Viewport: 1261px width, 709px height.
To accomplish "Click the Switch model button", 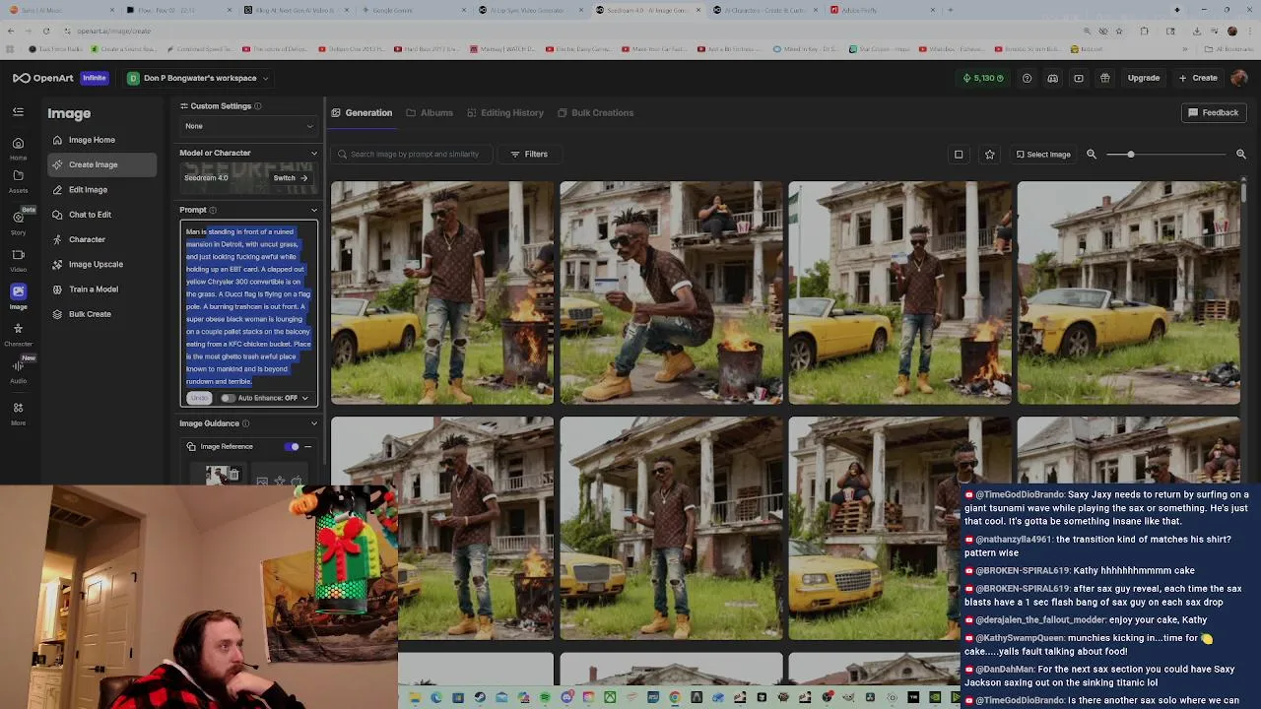I will tap(291, 178).
